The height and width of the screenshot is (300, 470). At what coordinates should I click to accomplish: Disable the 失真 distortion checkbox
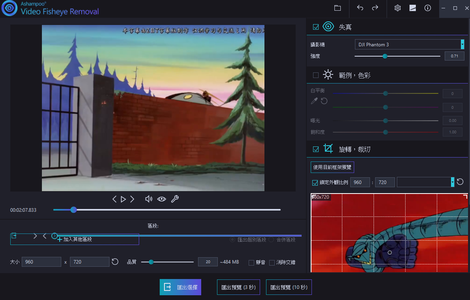pyautogui.click(x=315, y=27)
